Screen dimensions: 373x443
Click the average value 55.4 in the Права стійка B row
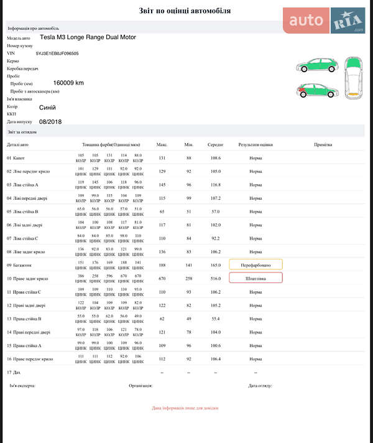216,319
